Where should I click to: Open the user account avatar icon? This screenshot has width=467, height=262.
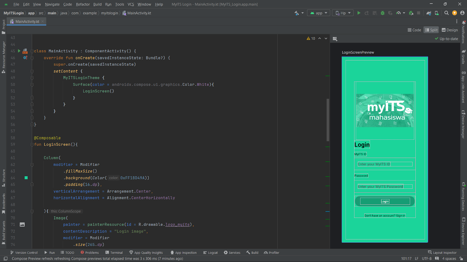point(462,13)
